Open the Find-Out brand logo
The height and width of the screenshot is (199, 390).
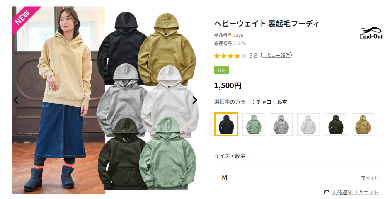point(371,33)
